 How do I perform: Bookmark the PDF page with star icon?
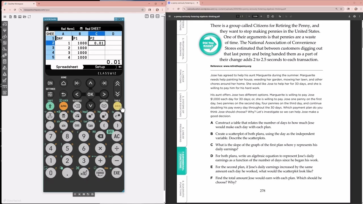(x=341, y=9)
